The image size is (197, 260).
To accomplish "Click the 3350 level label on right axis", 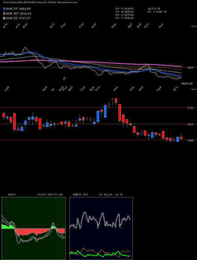I will (x=190, y=141).
